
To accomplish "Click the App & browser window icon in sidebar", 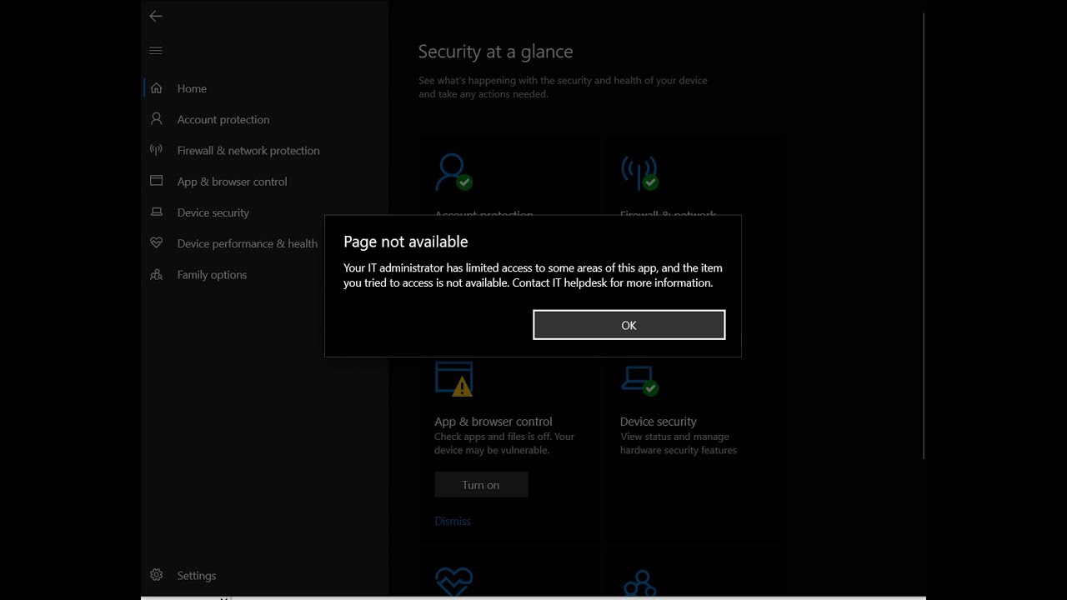I will [156, 181].
